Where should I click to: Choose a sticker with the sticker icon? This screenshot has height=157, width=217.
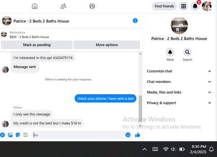tap(18, 135)
